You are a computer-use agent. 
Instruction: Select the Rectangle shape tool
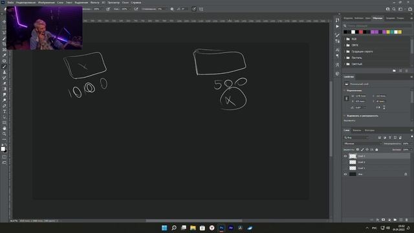pos(5,123)
